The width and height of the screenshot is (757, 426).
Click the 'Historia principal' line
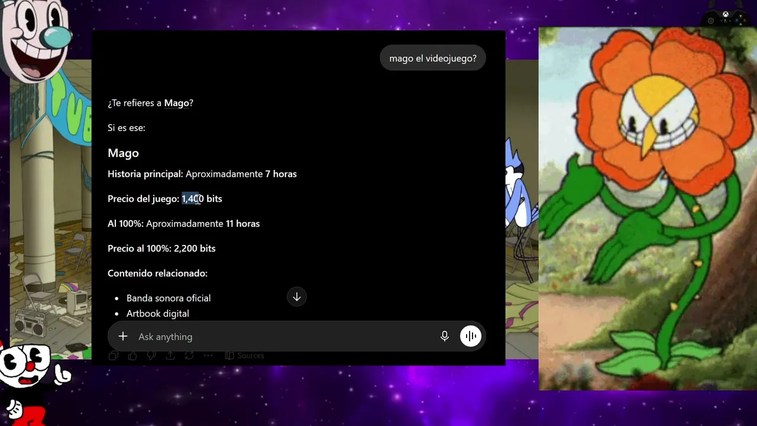tap(202, 174)
